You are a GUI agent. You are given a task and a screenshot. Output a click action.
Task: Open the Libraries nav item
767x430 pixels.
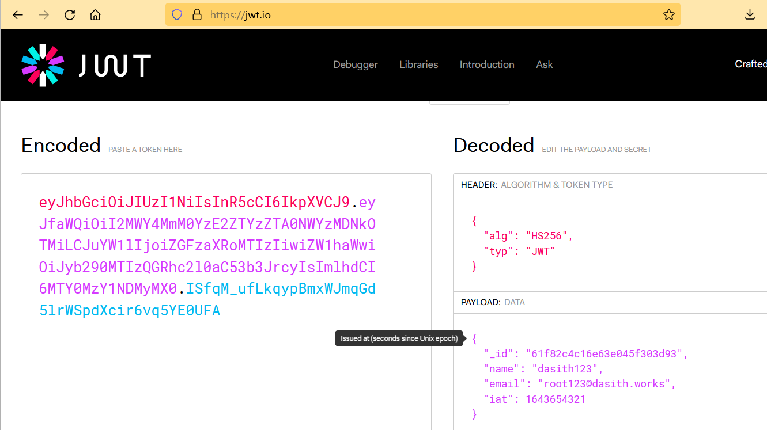418,64
